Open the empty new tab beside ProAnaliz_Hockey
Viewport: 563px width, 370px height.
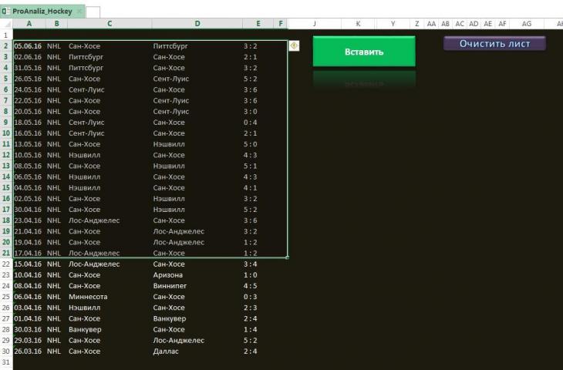(x=93, y=12)
